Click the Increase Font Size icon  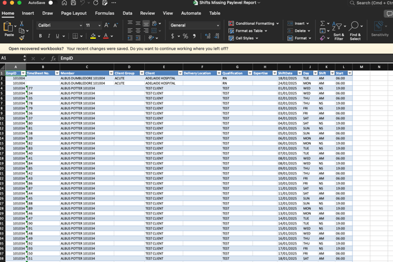point(107,25)
